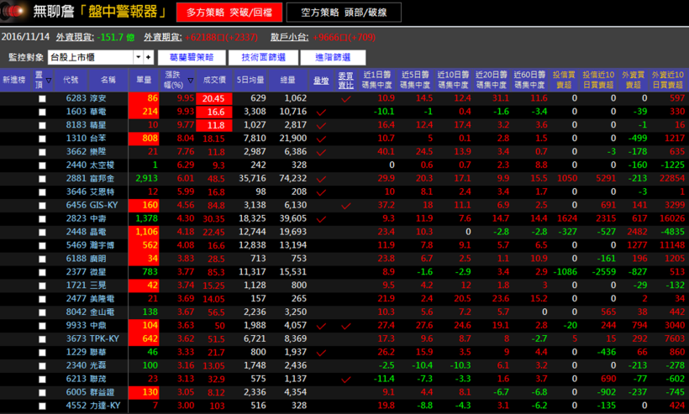Toggle the pin checkbox for 2448 晶電
Image resolution: width=689 pixels, height=414 pixels.
coord(42,233)
